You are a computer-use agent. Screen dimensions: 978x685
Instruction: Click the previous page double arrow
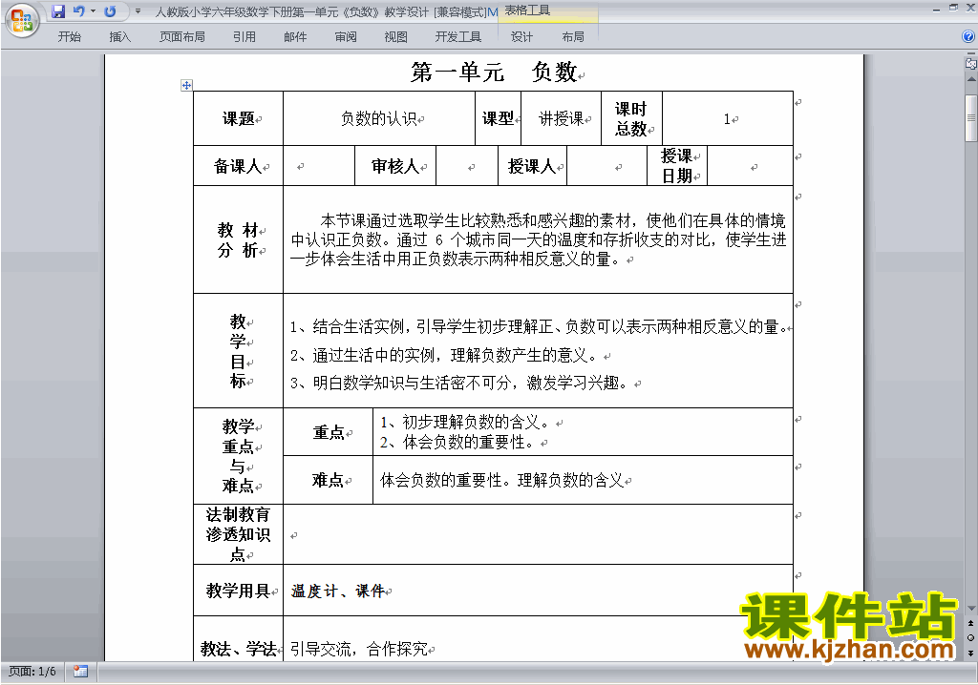(970, 623)
